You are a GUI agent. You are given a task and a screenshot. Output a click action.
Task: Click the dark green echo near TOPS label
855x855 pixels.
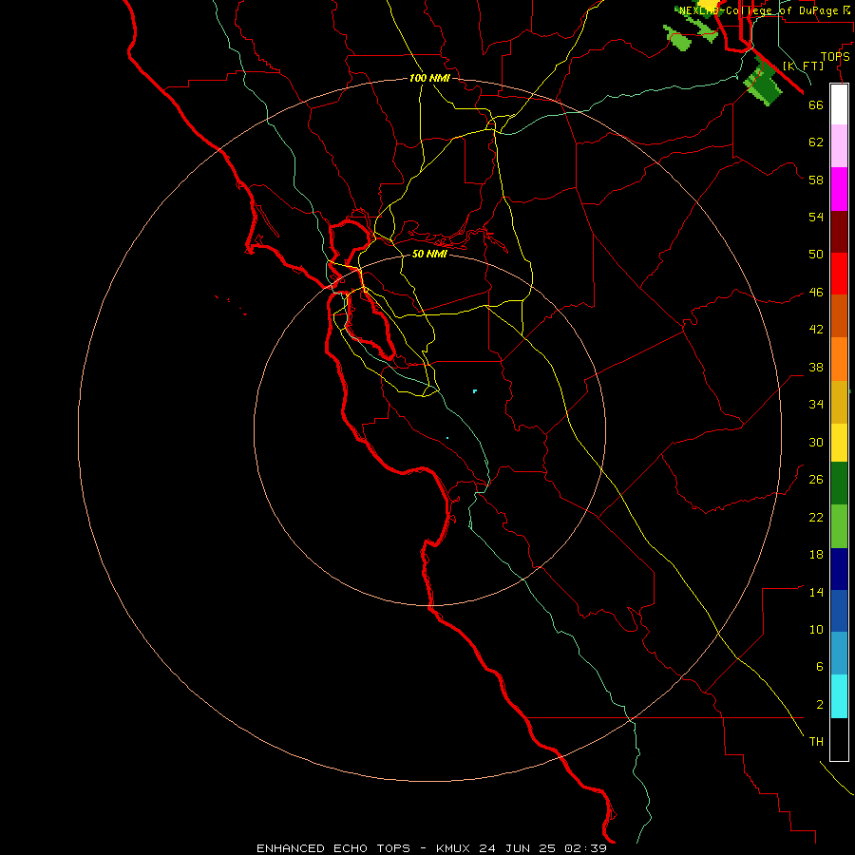764,82
